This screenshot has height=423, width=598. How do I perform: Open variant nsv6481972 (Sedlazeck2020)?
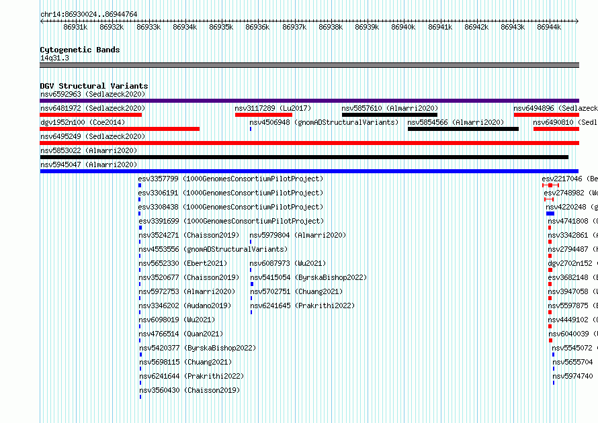(93, 108)
